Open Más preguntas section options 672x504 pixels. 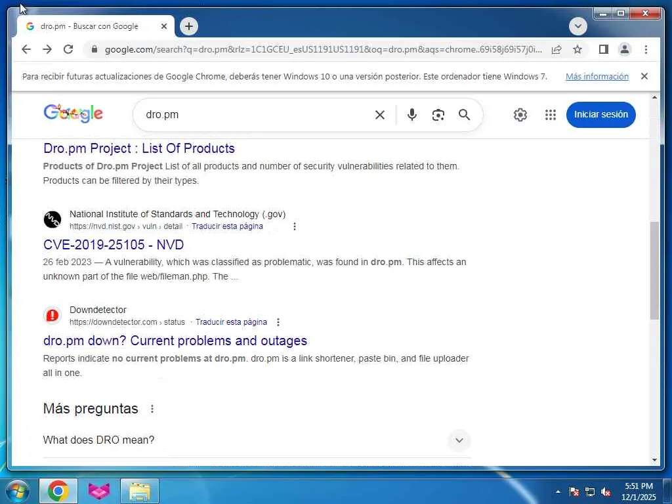pos(152,409)
